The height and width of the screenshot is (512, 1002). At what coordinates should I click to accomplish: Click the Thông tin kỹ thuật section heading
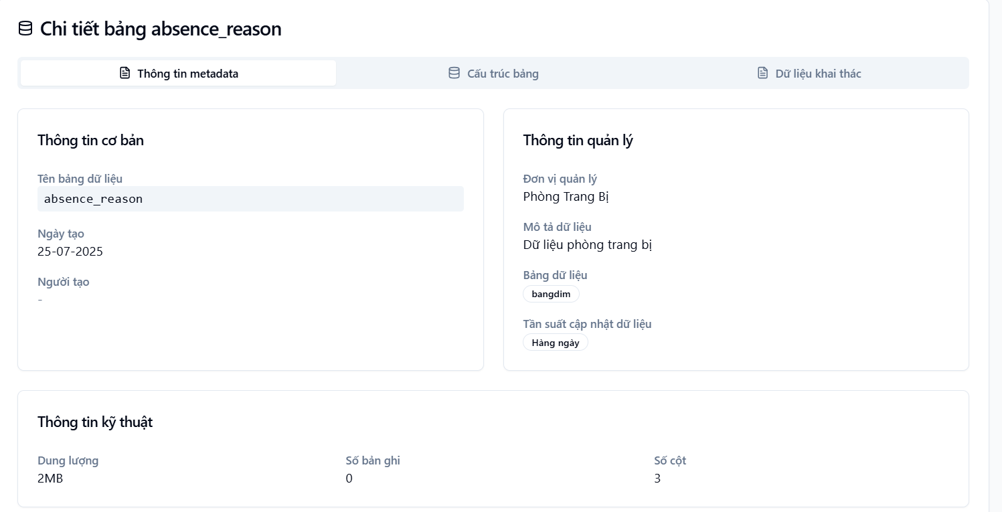[x=95, y=422]
